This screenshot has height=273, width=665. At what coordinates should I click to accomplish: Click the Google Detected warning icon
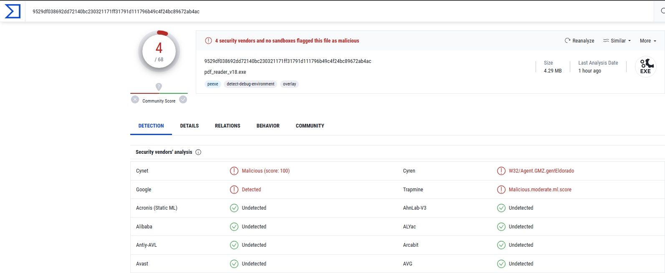pos(234,190)
